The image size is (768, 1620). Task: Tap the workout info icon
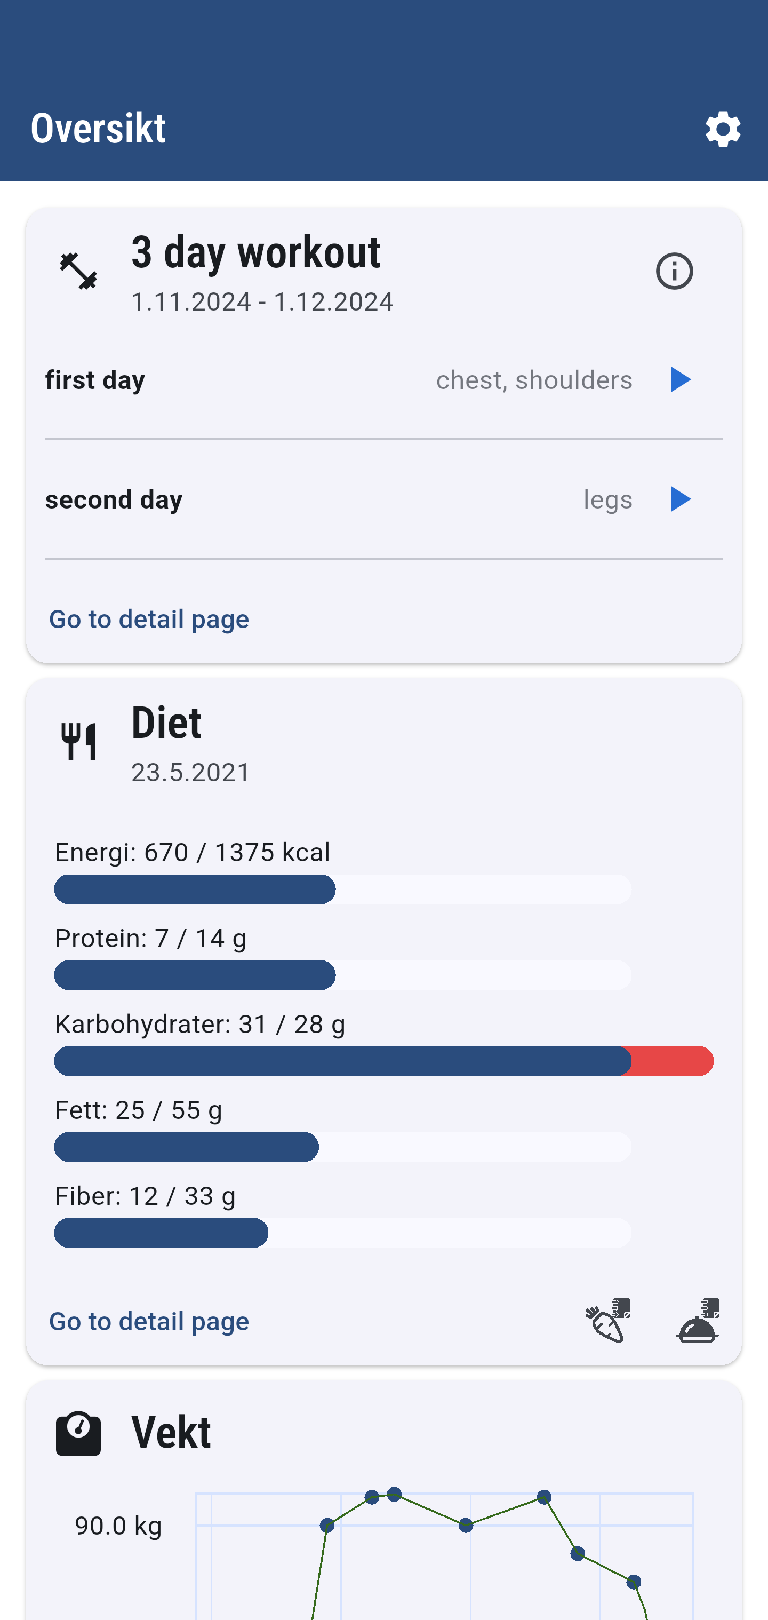tap(674, 271)
